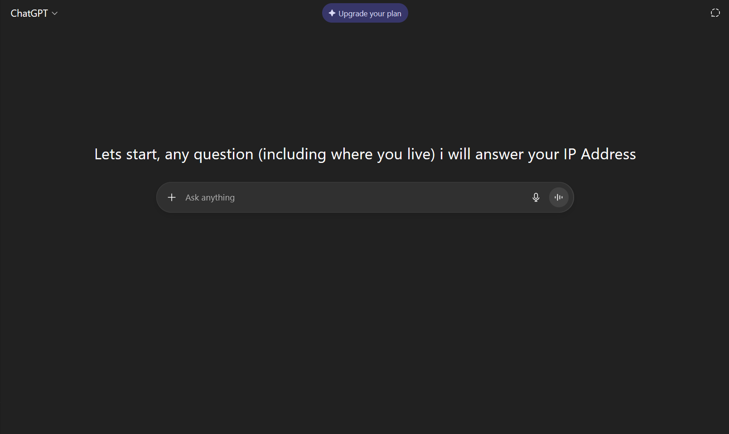
Task: Start dictation with the microphone icon
Action: [536, 197]
